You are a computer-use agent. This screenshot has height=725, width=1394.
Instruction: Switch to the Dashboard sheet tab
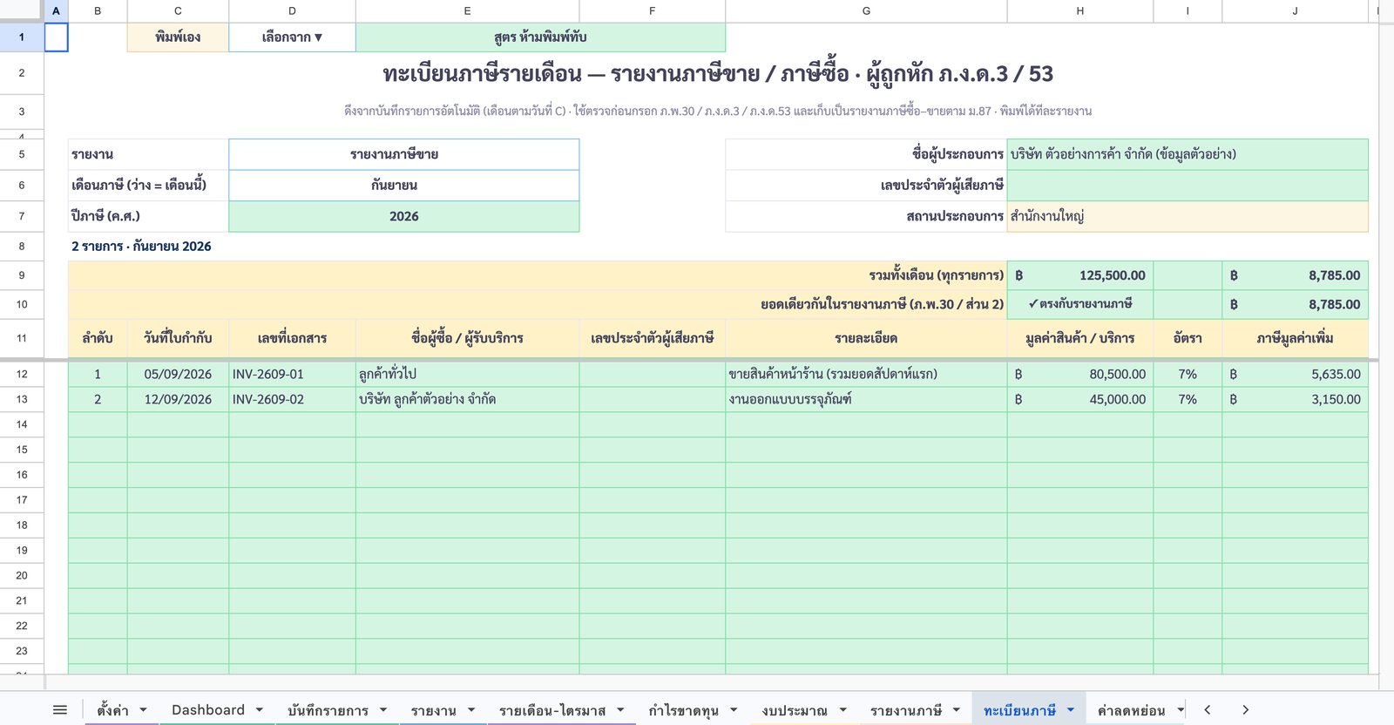point(208,710)
